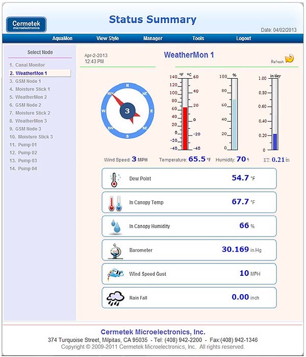Click the Cermetek microelectronics logo
This screenshot has height=357, width=306.
tap(27, 25)
